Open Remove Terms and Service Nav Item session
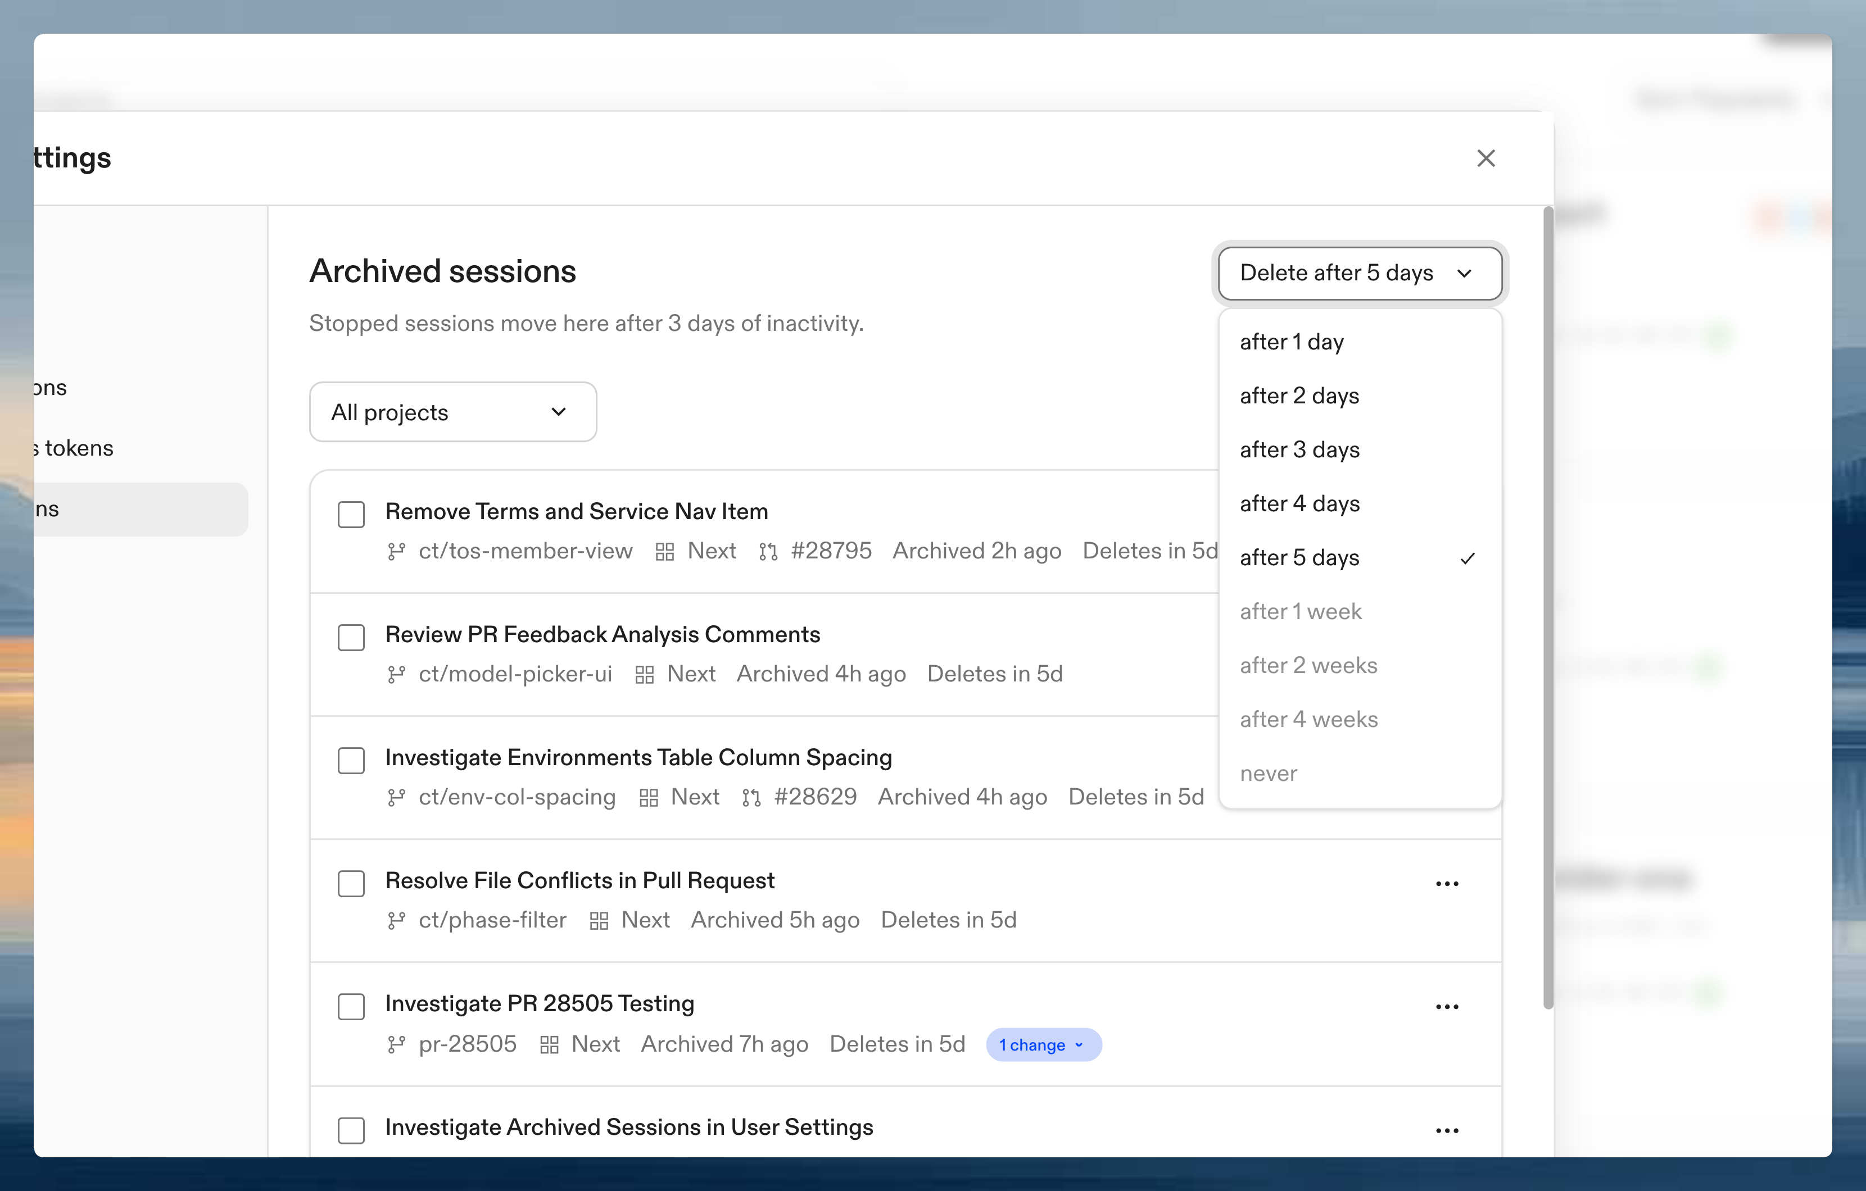 (x=577, y=512)
